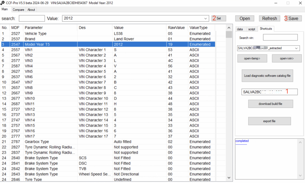The width and height of the screenshot is (305, 183).
Task: Open the Shortcuts tab
Action: coord(265,29)
